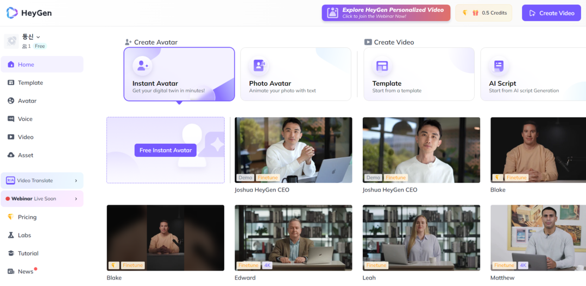586x286 pixels.
Task: Click the News newspaper icon
Action: tap(11, 271)
